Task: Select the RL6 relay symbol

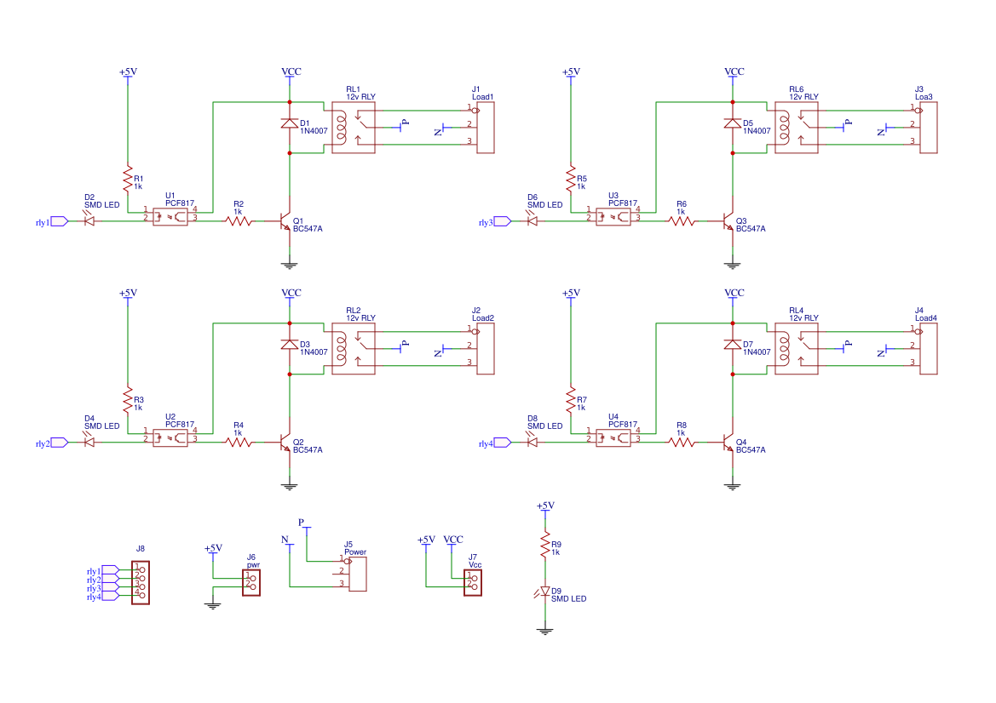Action: coord(797,128)
